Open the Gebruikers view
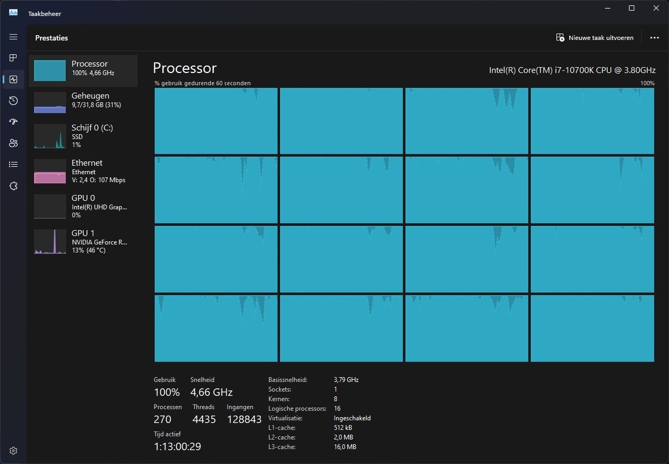 pyautogui.click(x=13, y=143)
